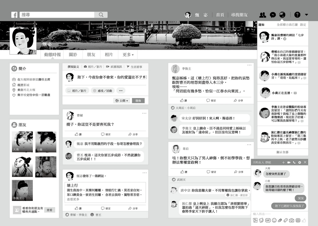
Task: Open emoji picker in chat
Action: pos(274,220)
